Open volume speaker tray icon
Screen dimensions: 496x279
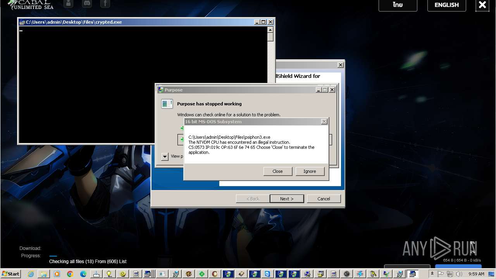pos(459,274)
